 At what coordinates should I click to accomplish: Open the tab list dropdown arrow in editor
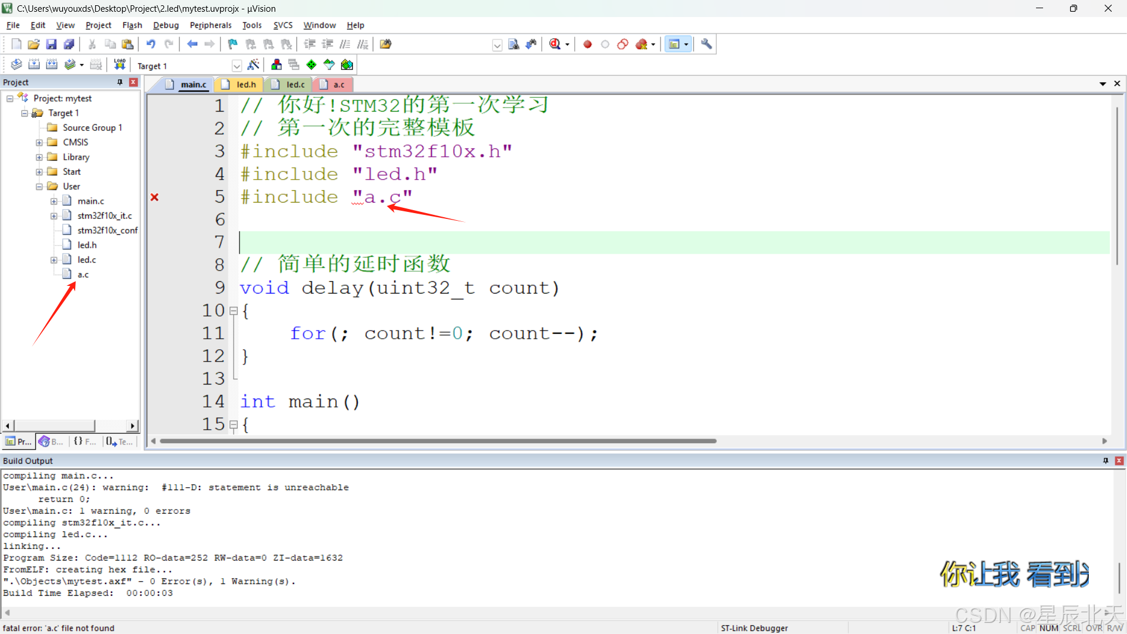pos(1102,84)
